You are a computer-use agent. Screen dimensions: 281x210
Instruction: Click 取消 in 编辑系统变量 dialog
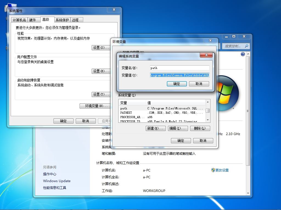coord(199,84)
